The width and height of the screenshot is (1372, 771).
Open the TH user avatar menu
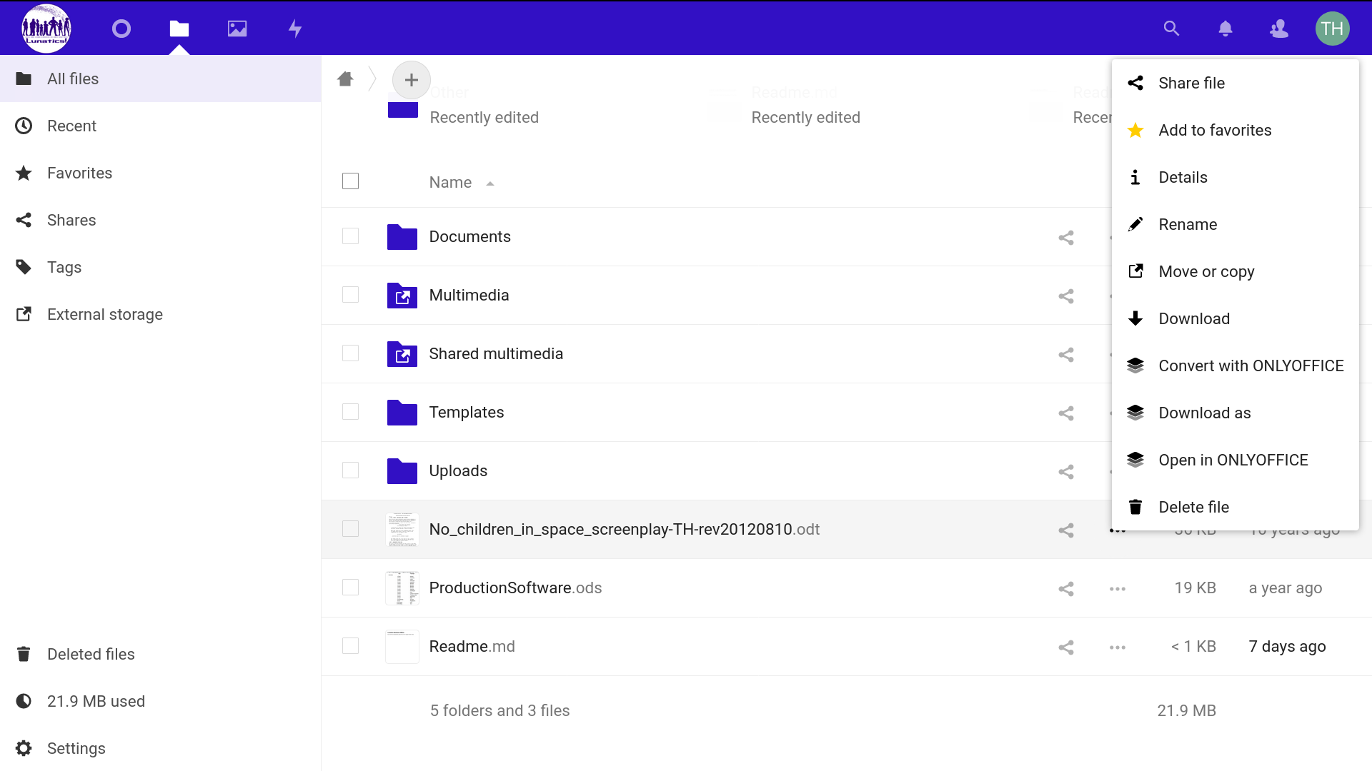(1332, 29)
